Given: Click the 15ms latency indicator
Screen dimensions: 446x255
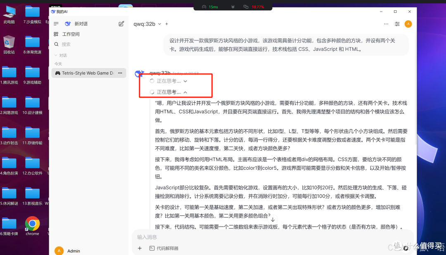Looking at the screenshot, I should click(210, 7).
